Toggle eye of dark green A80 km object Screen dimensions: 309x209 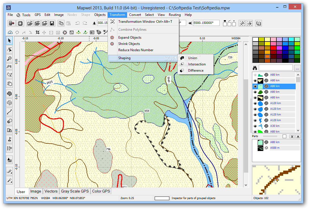[x=255, y=92]
